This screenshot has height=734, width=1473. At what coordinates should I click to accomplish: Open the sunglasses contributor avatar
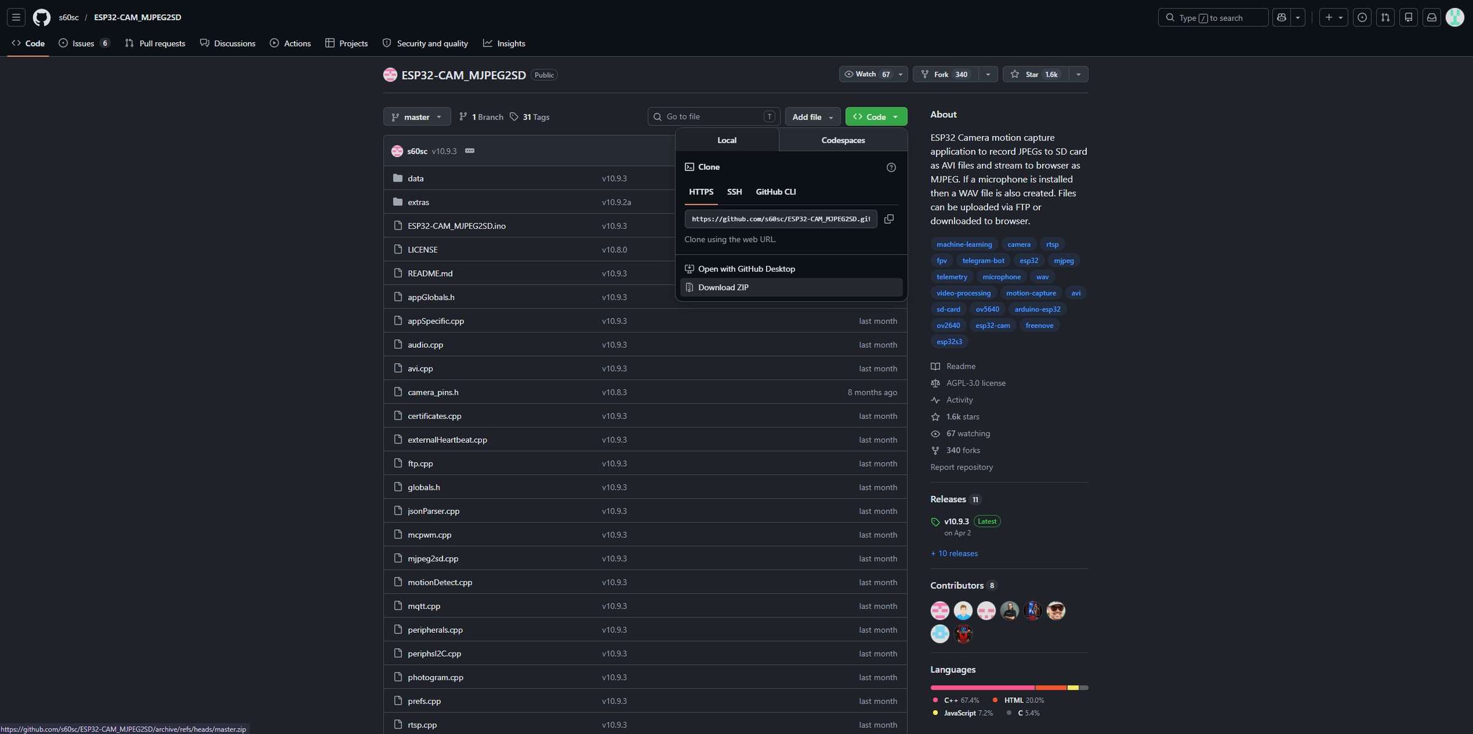coord(1056,611)
